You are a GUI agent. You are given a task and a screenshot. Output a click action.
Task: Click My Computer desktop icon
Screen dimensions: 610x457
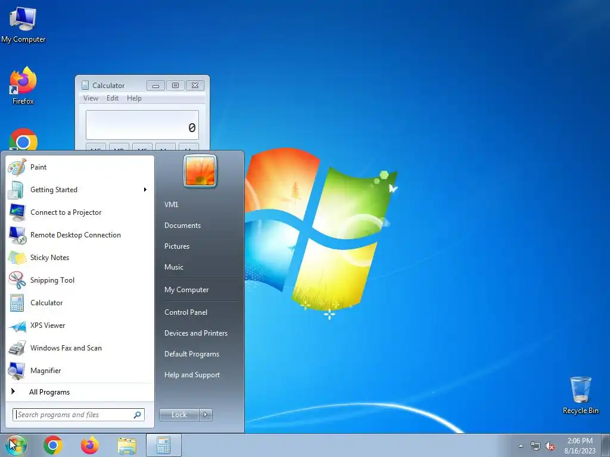coord(23,24)
